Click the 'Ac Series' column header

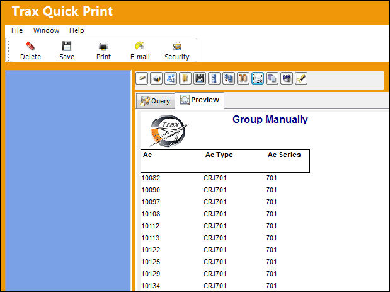(x=284, y=155)
